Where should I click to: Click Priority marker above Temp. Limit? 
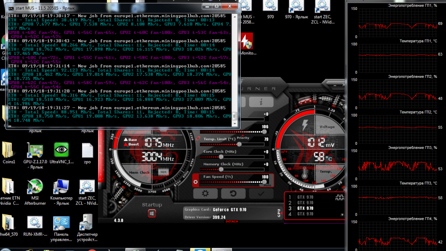point(243,138)
